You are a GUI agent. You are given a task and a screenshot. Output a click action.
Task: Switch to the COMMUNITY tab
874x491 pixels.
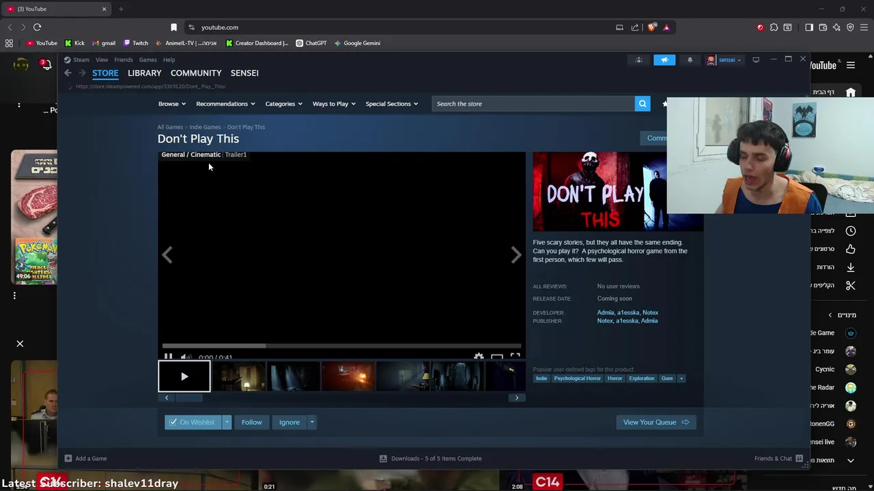click(x=196, y=73)
